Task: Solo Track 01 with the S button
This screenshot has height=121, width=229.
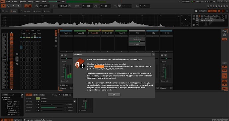Action: [65, 55]
